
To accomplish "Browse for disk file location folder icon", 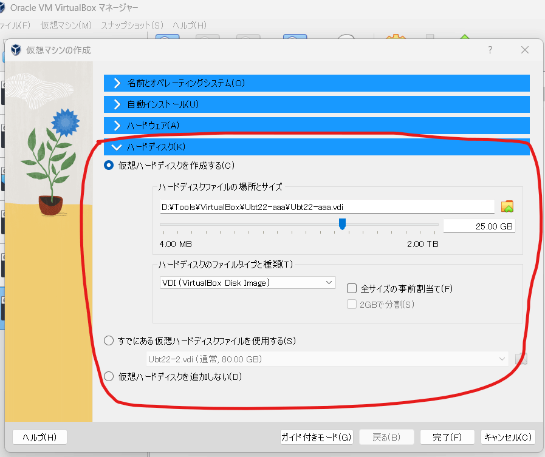I will click(x=507, y=206).
